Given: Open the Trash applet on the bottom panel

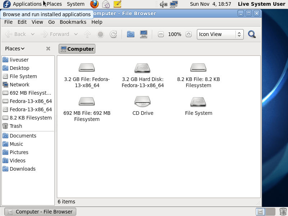Looking at the screenshot, I should click(283, 212).
